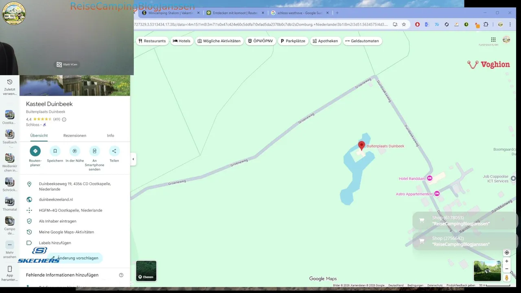Image resolution: width=521 pixels, height=293 pixels.
Task: Filter map by Restaurants chip
Action: (x=152, y=41)
